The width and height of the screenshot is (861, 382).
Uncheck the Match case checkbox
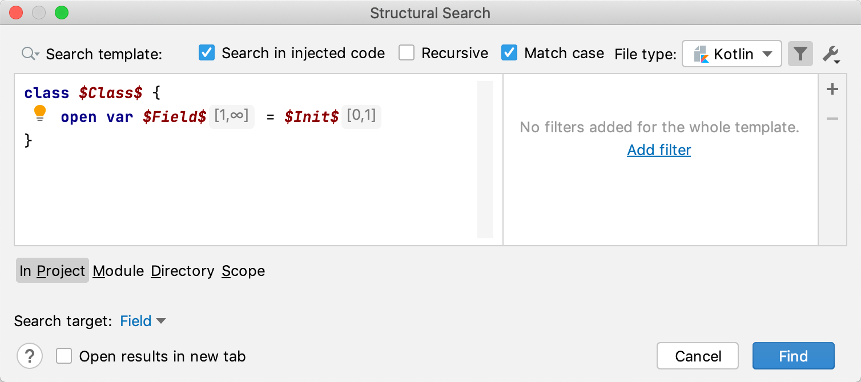click(509, 53)
